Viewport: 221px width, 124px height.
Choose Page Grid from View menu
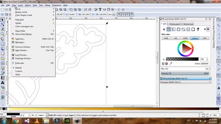click(33, 20)
